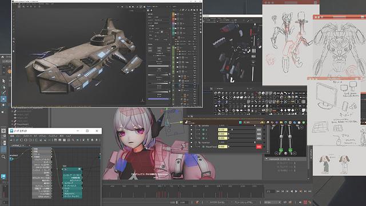
Task: Click the green checkmark icon above rig picker
Action: point(304,122)
